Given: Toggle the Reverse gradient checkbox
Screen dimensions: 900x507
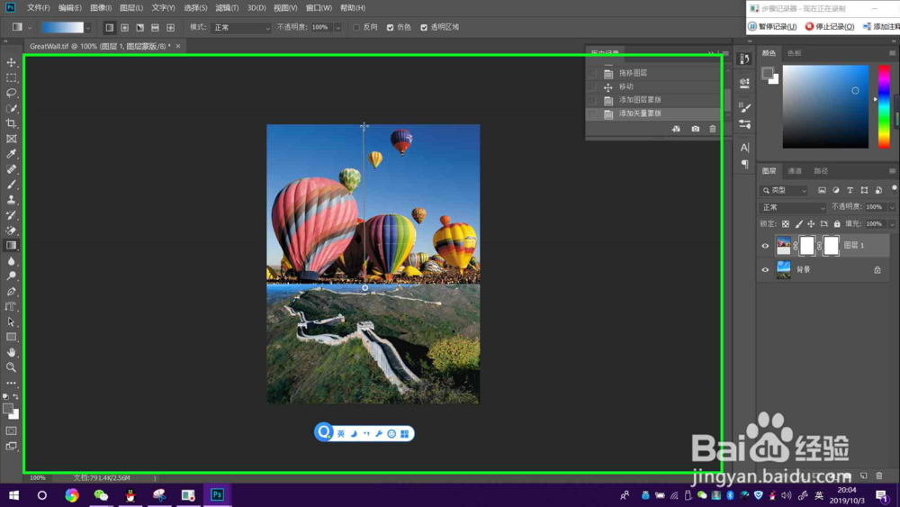Looking at the screenshot, I should pyautogui.click(x=356, y=27).
